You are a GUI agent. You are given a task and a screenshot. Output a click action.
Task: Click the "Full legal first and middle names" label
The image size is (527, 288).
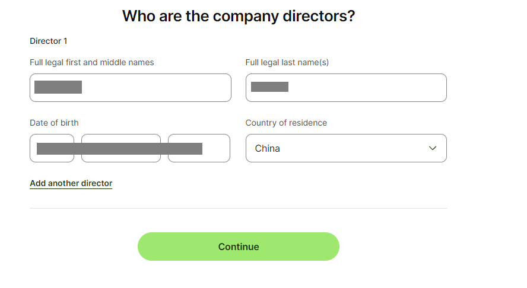tap(92, 62)
